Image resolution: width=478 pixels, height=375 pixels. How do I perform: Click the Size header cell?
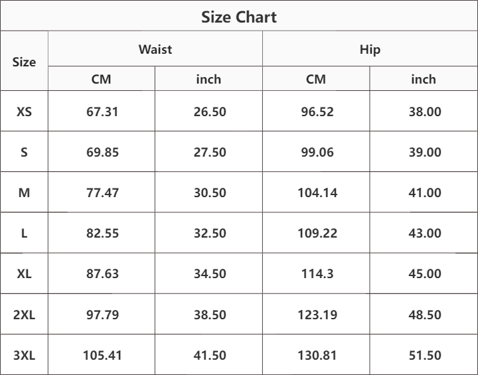click(x=24, y=62)
